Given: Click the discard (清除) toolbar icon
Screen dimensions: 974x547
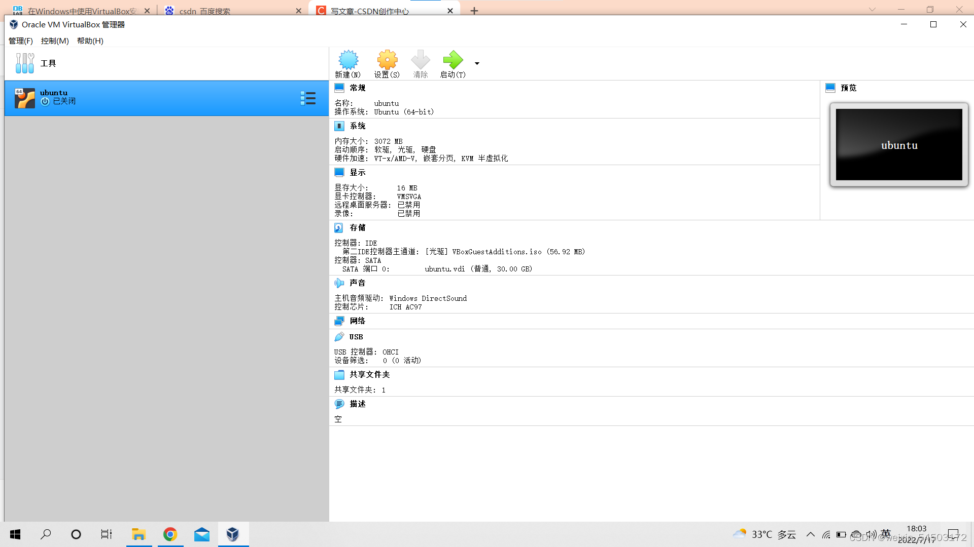Looking at the screenshot, I should tap(420, 63).
